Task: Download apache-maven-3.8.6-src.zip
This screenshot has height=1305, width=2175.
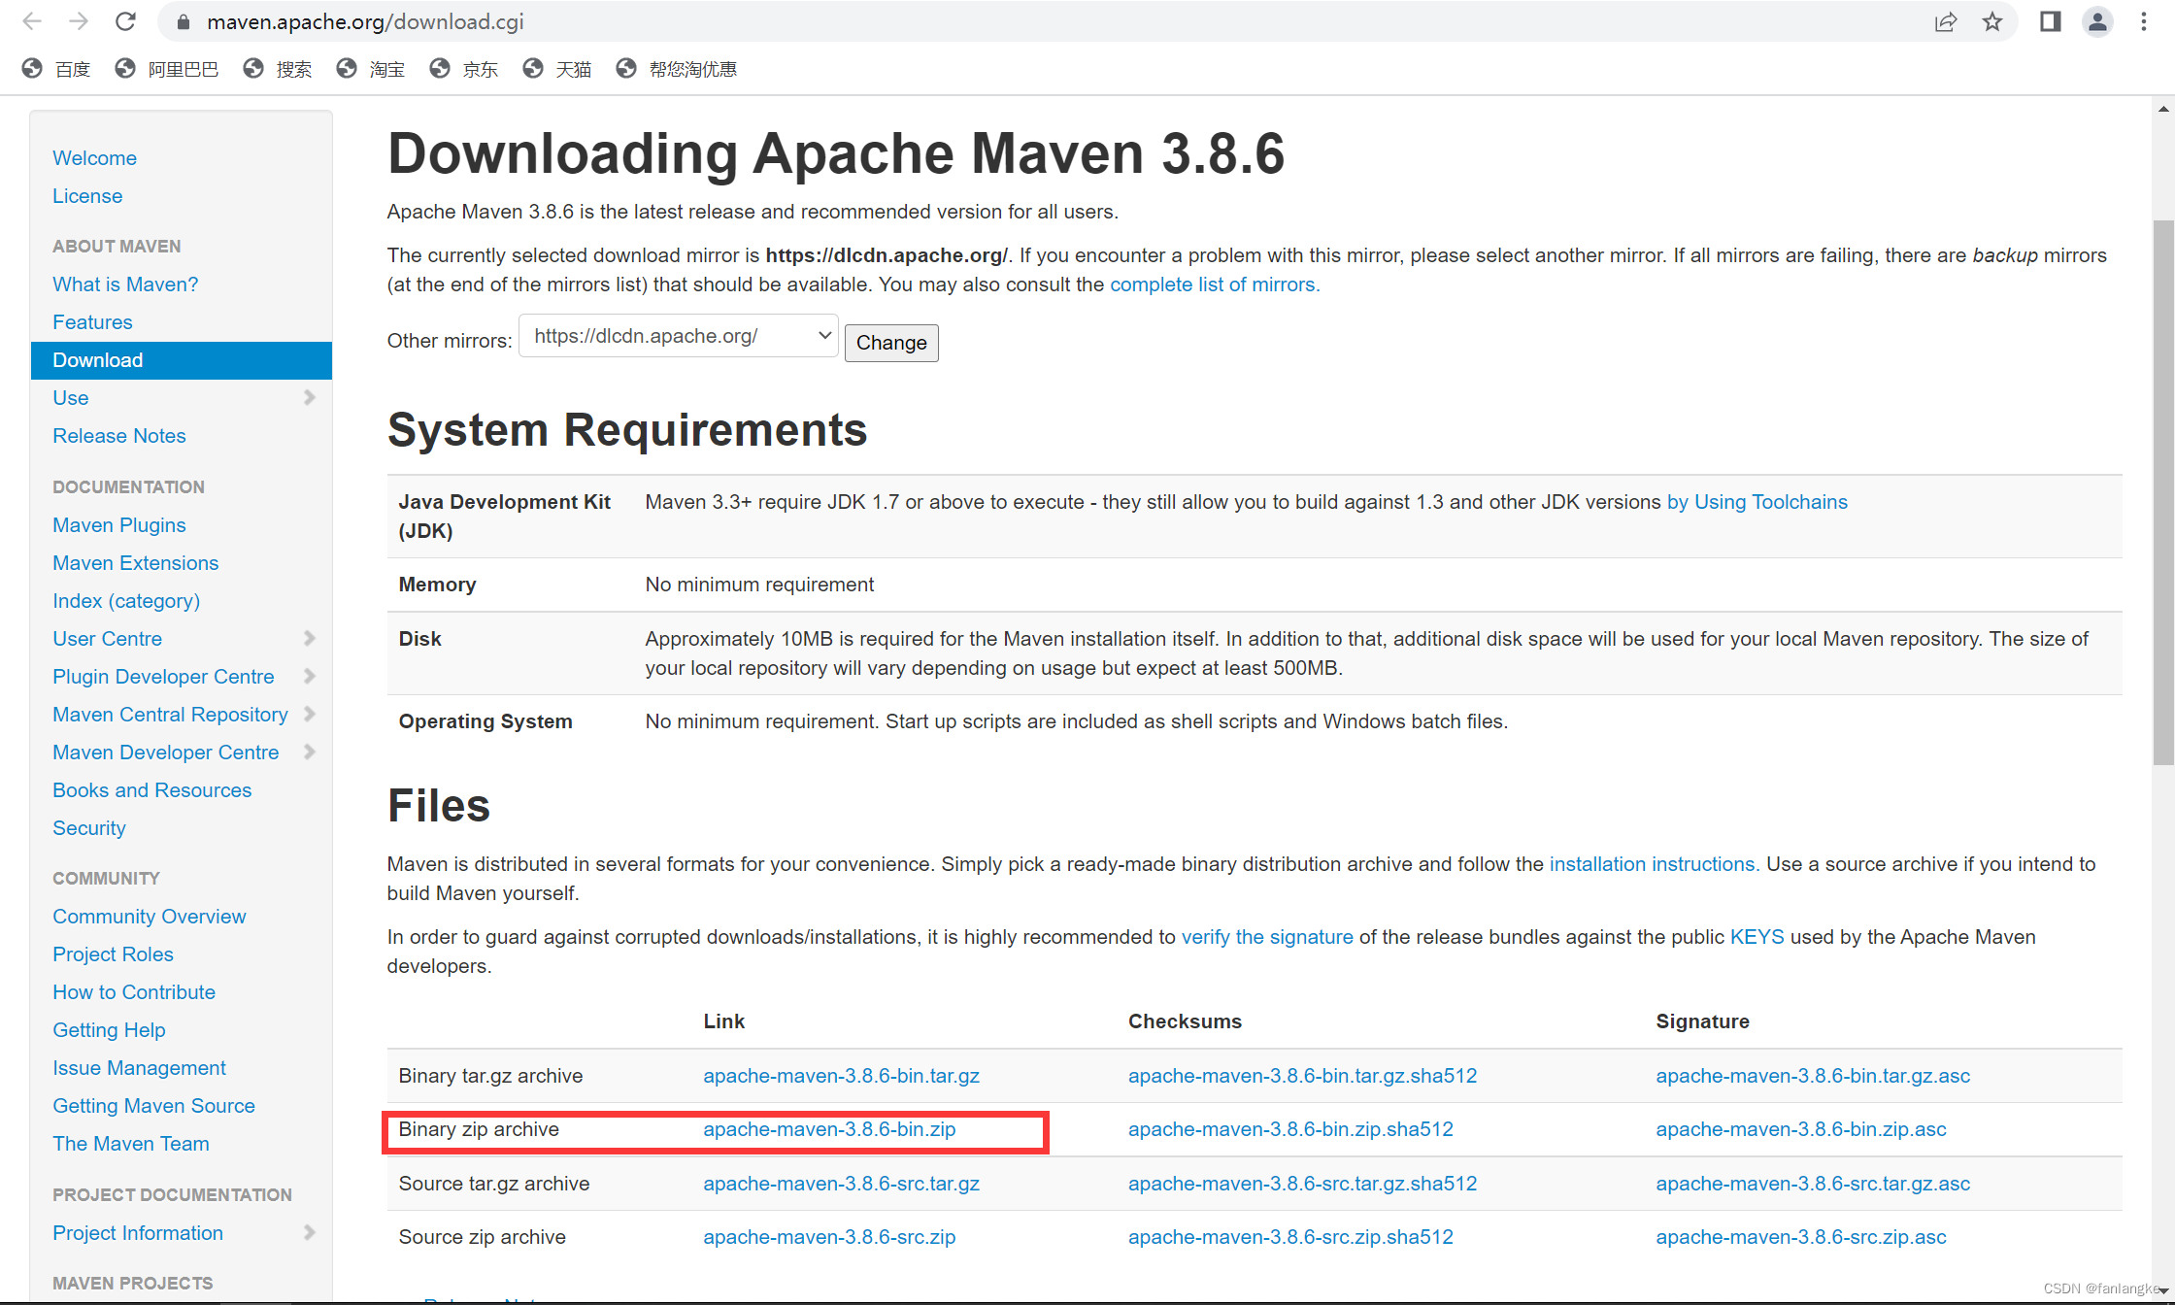Action: (829, 1237)
